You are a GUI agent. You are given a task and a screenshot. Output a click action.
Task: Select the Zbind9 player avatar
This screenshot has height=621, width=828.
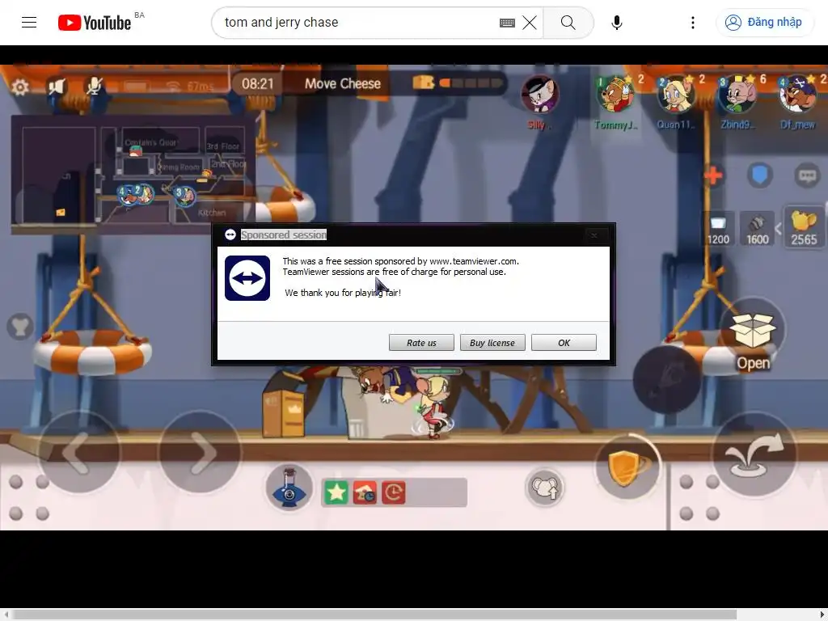(737, 95)
